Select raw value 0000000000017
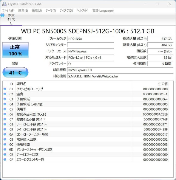 (x=155, y=134)
